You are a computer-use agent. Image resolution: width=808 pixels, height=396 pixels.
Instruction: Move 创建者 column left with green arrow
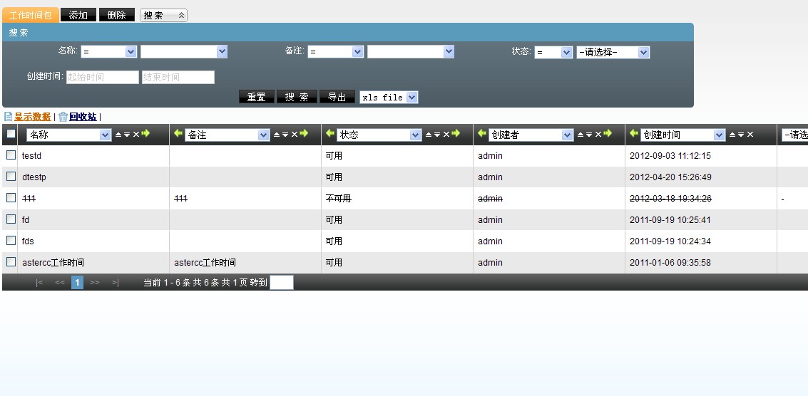tap(482, 134)
